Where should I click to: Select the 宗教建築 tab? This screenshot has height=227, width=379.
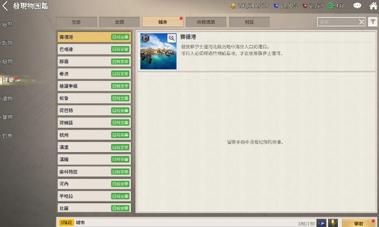click(x=206, y=22)
